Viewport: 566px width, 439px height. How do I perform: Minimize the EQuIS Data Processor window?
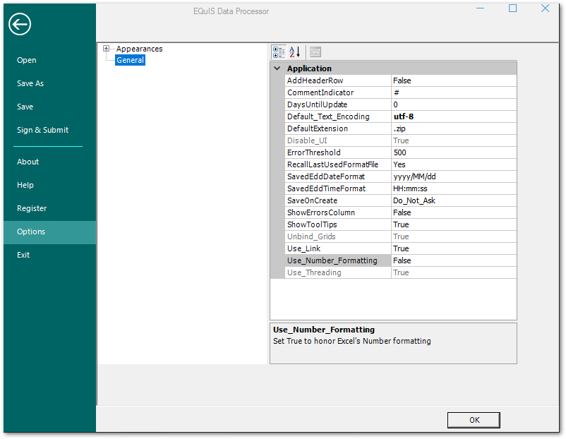[x=480, y=8]
